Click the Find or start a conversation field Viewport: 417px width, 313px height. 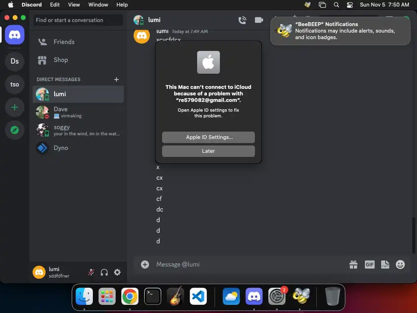(78, 20)
